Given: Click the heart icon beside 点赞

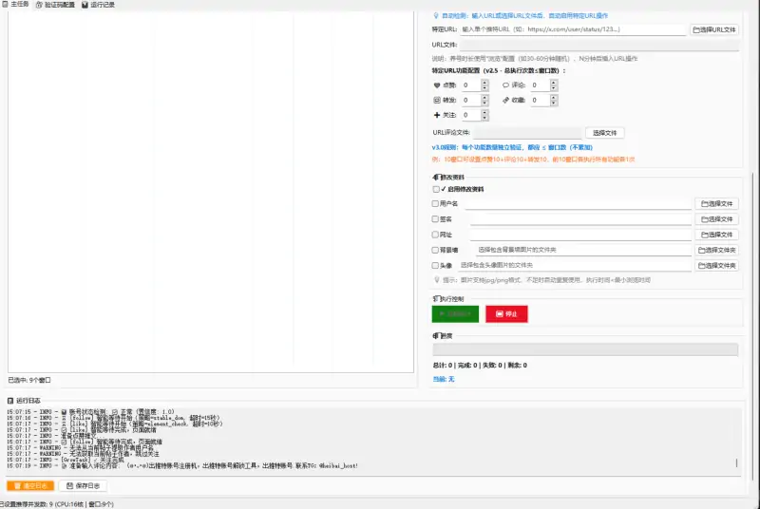Looking at the screenshot, I should (x=437, y=85).
